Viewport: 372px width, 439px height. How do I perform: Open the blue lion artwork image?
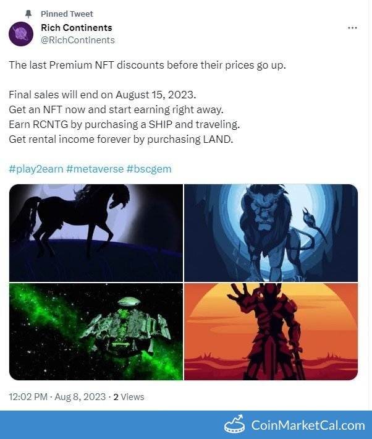point(271,233)
